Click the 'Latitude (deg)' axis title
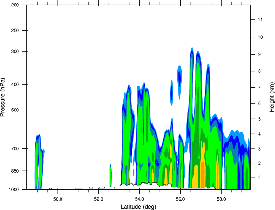Screen dimensions: 275x210 point(138,207)
